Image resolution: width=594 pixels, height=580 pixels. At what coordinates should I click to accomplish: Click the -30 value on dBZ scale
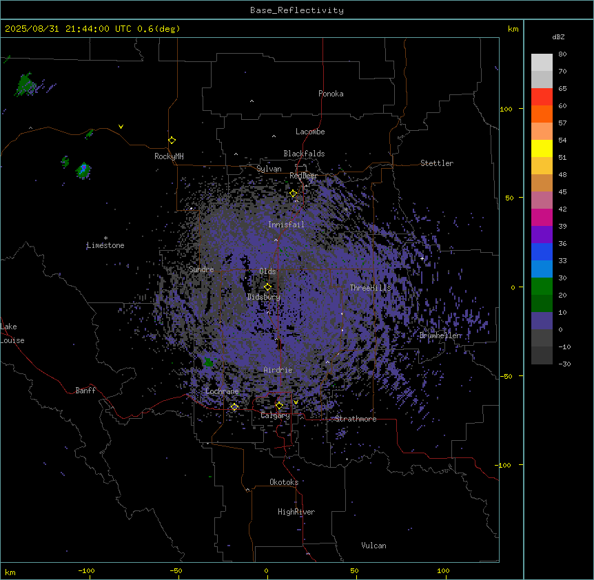(x=564, y=364)
